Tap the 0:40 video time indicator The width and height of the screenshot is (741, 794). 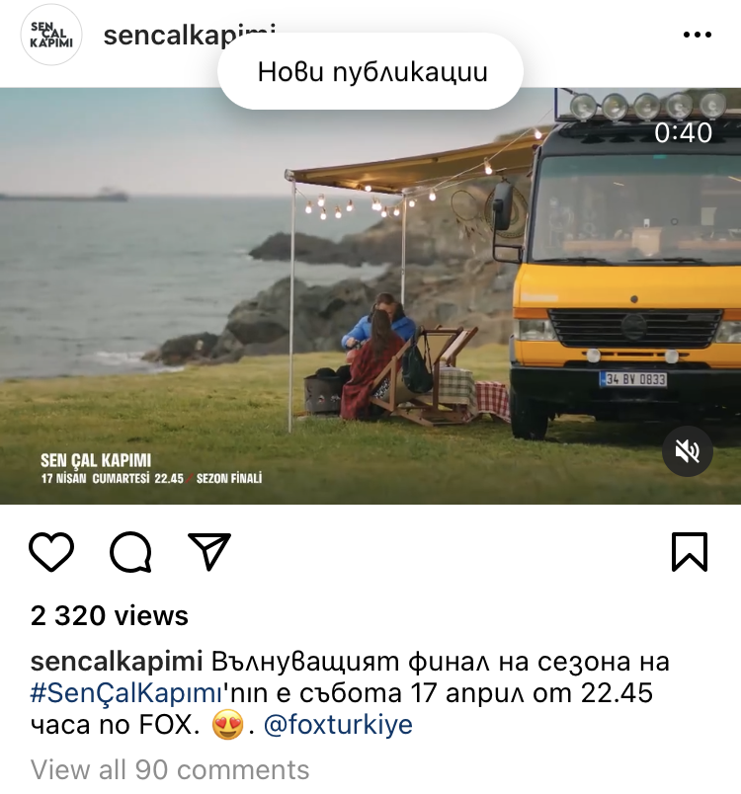coord(684,132)
